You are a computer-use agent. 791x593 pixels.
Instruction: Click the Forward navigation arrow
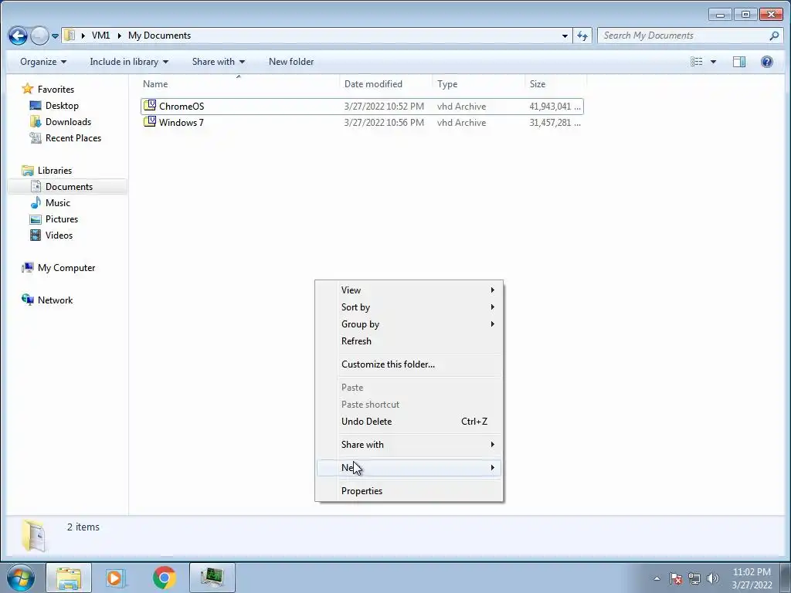[39, 36]
